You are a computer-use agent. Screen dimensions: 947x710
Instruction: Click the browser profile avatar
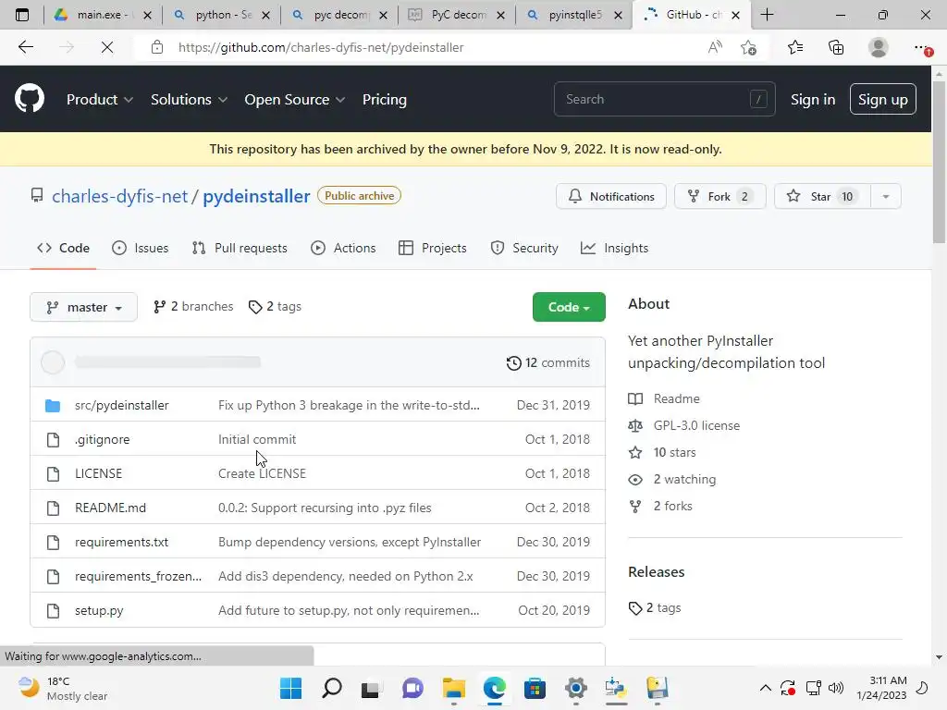[x=878, y=47]
